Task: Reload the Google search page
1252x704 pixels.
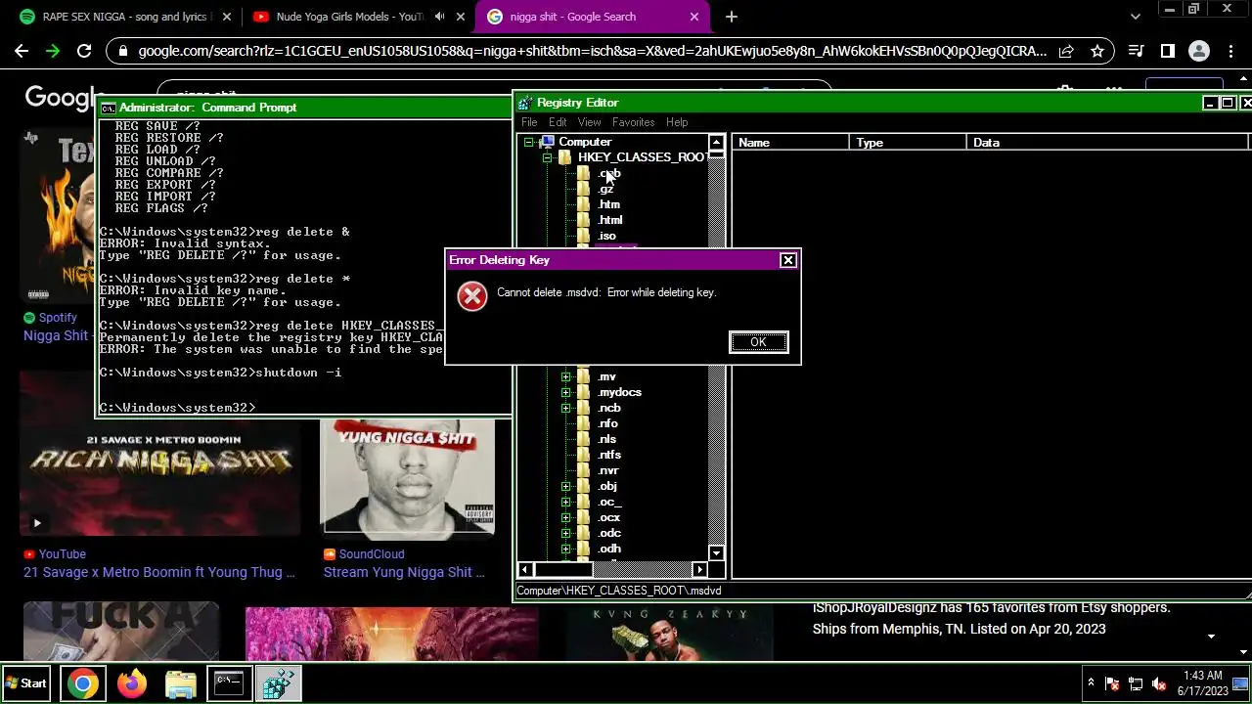Action: coord(84,51)
